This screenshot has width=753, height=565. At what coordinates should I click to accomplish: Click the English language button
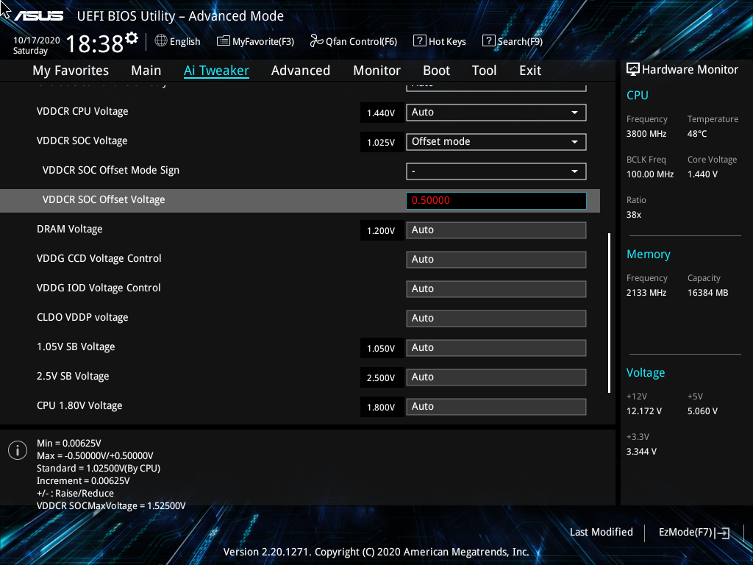tap(178, 41)
